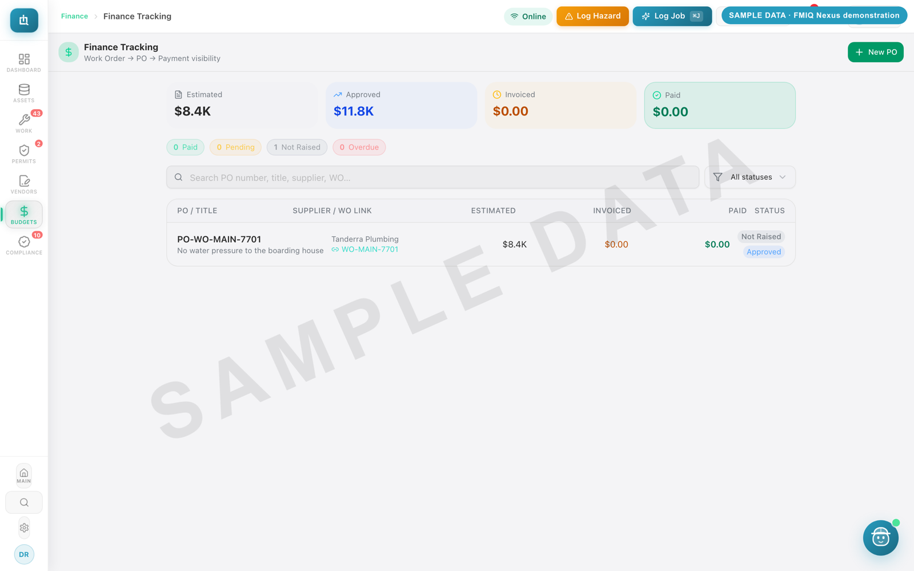Toggle the 0 Paid filter chip

(x=186, y=147)
